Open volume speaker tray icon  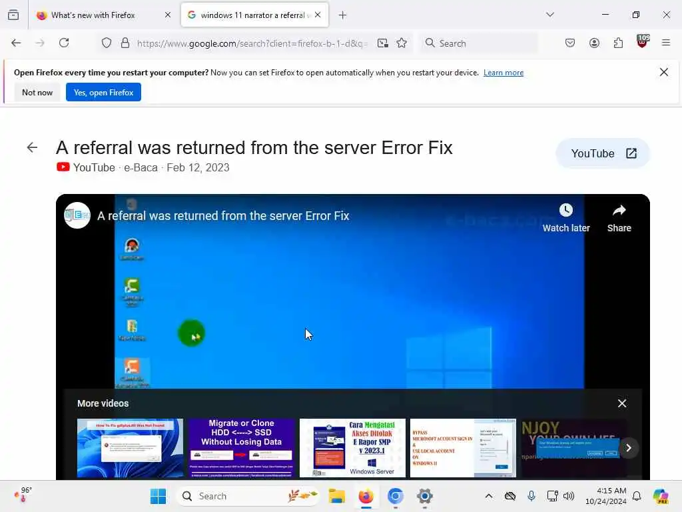coord(569,496)
